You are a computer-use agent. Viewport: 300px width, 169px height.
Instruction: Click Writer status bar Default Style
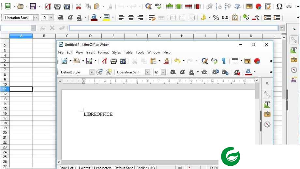pyautogui.click(x=124, y=167)
